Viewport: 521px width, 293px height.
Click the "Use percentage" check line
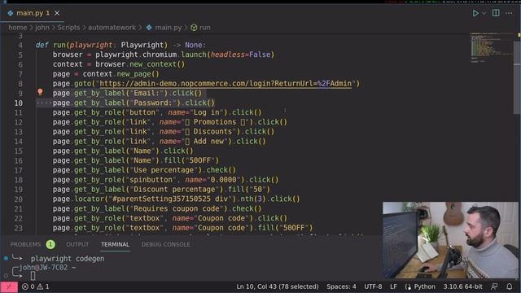pyautogui.click(x=144, y=170)
